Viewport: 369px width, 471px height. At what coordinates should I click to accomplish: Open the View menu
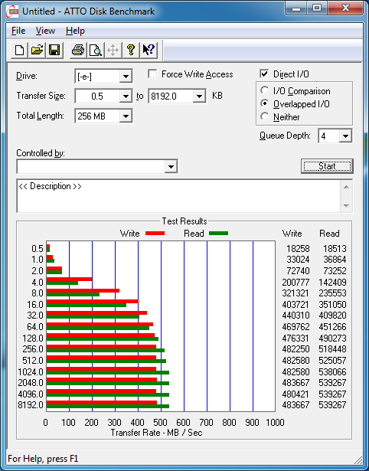45,31
